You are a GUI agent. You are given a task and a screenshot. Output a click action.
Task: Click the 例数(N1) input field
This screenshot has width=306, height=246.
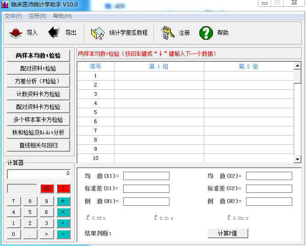[146, 202]
